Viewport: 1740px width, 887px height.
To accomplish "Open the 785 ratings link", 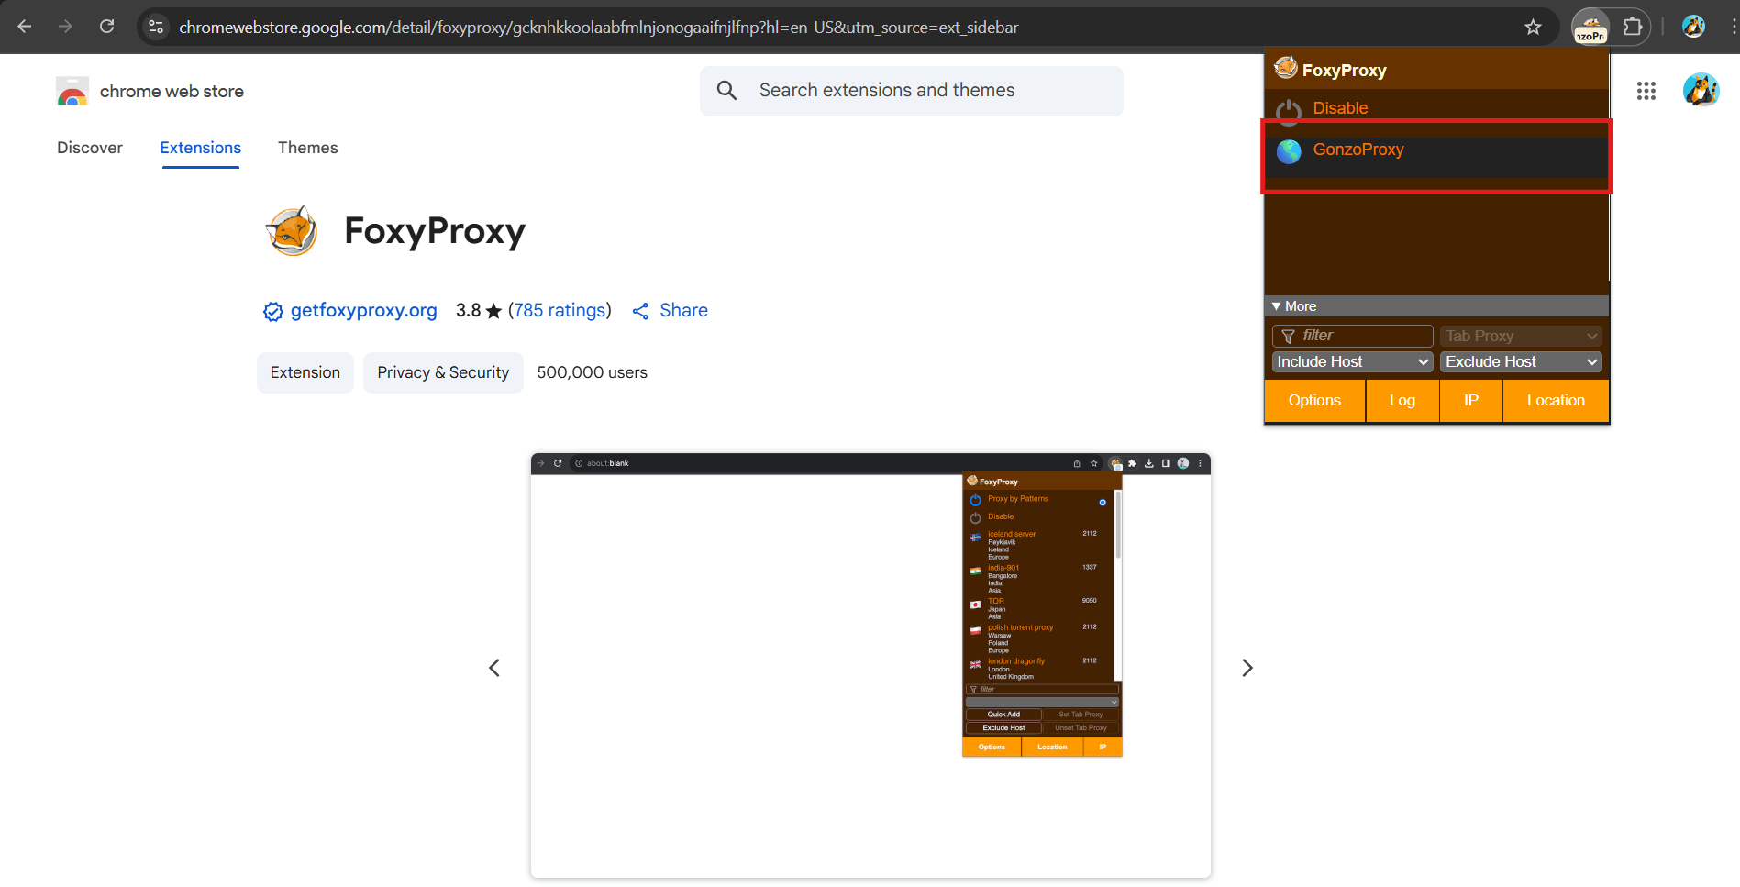I will tap(560, 311).
